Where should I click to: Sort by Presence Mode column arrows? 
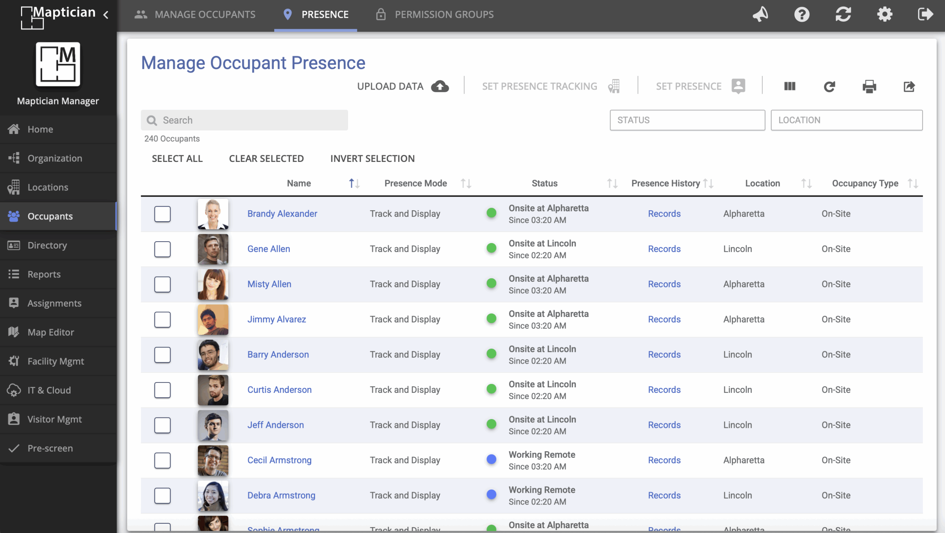pyautogui.click(x=466, y=183)
